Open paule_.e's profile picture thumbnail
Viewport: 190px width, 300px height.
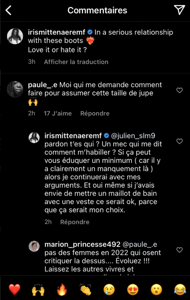point(15,89)
